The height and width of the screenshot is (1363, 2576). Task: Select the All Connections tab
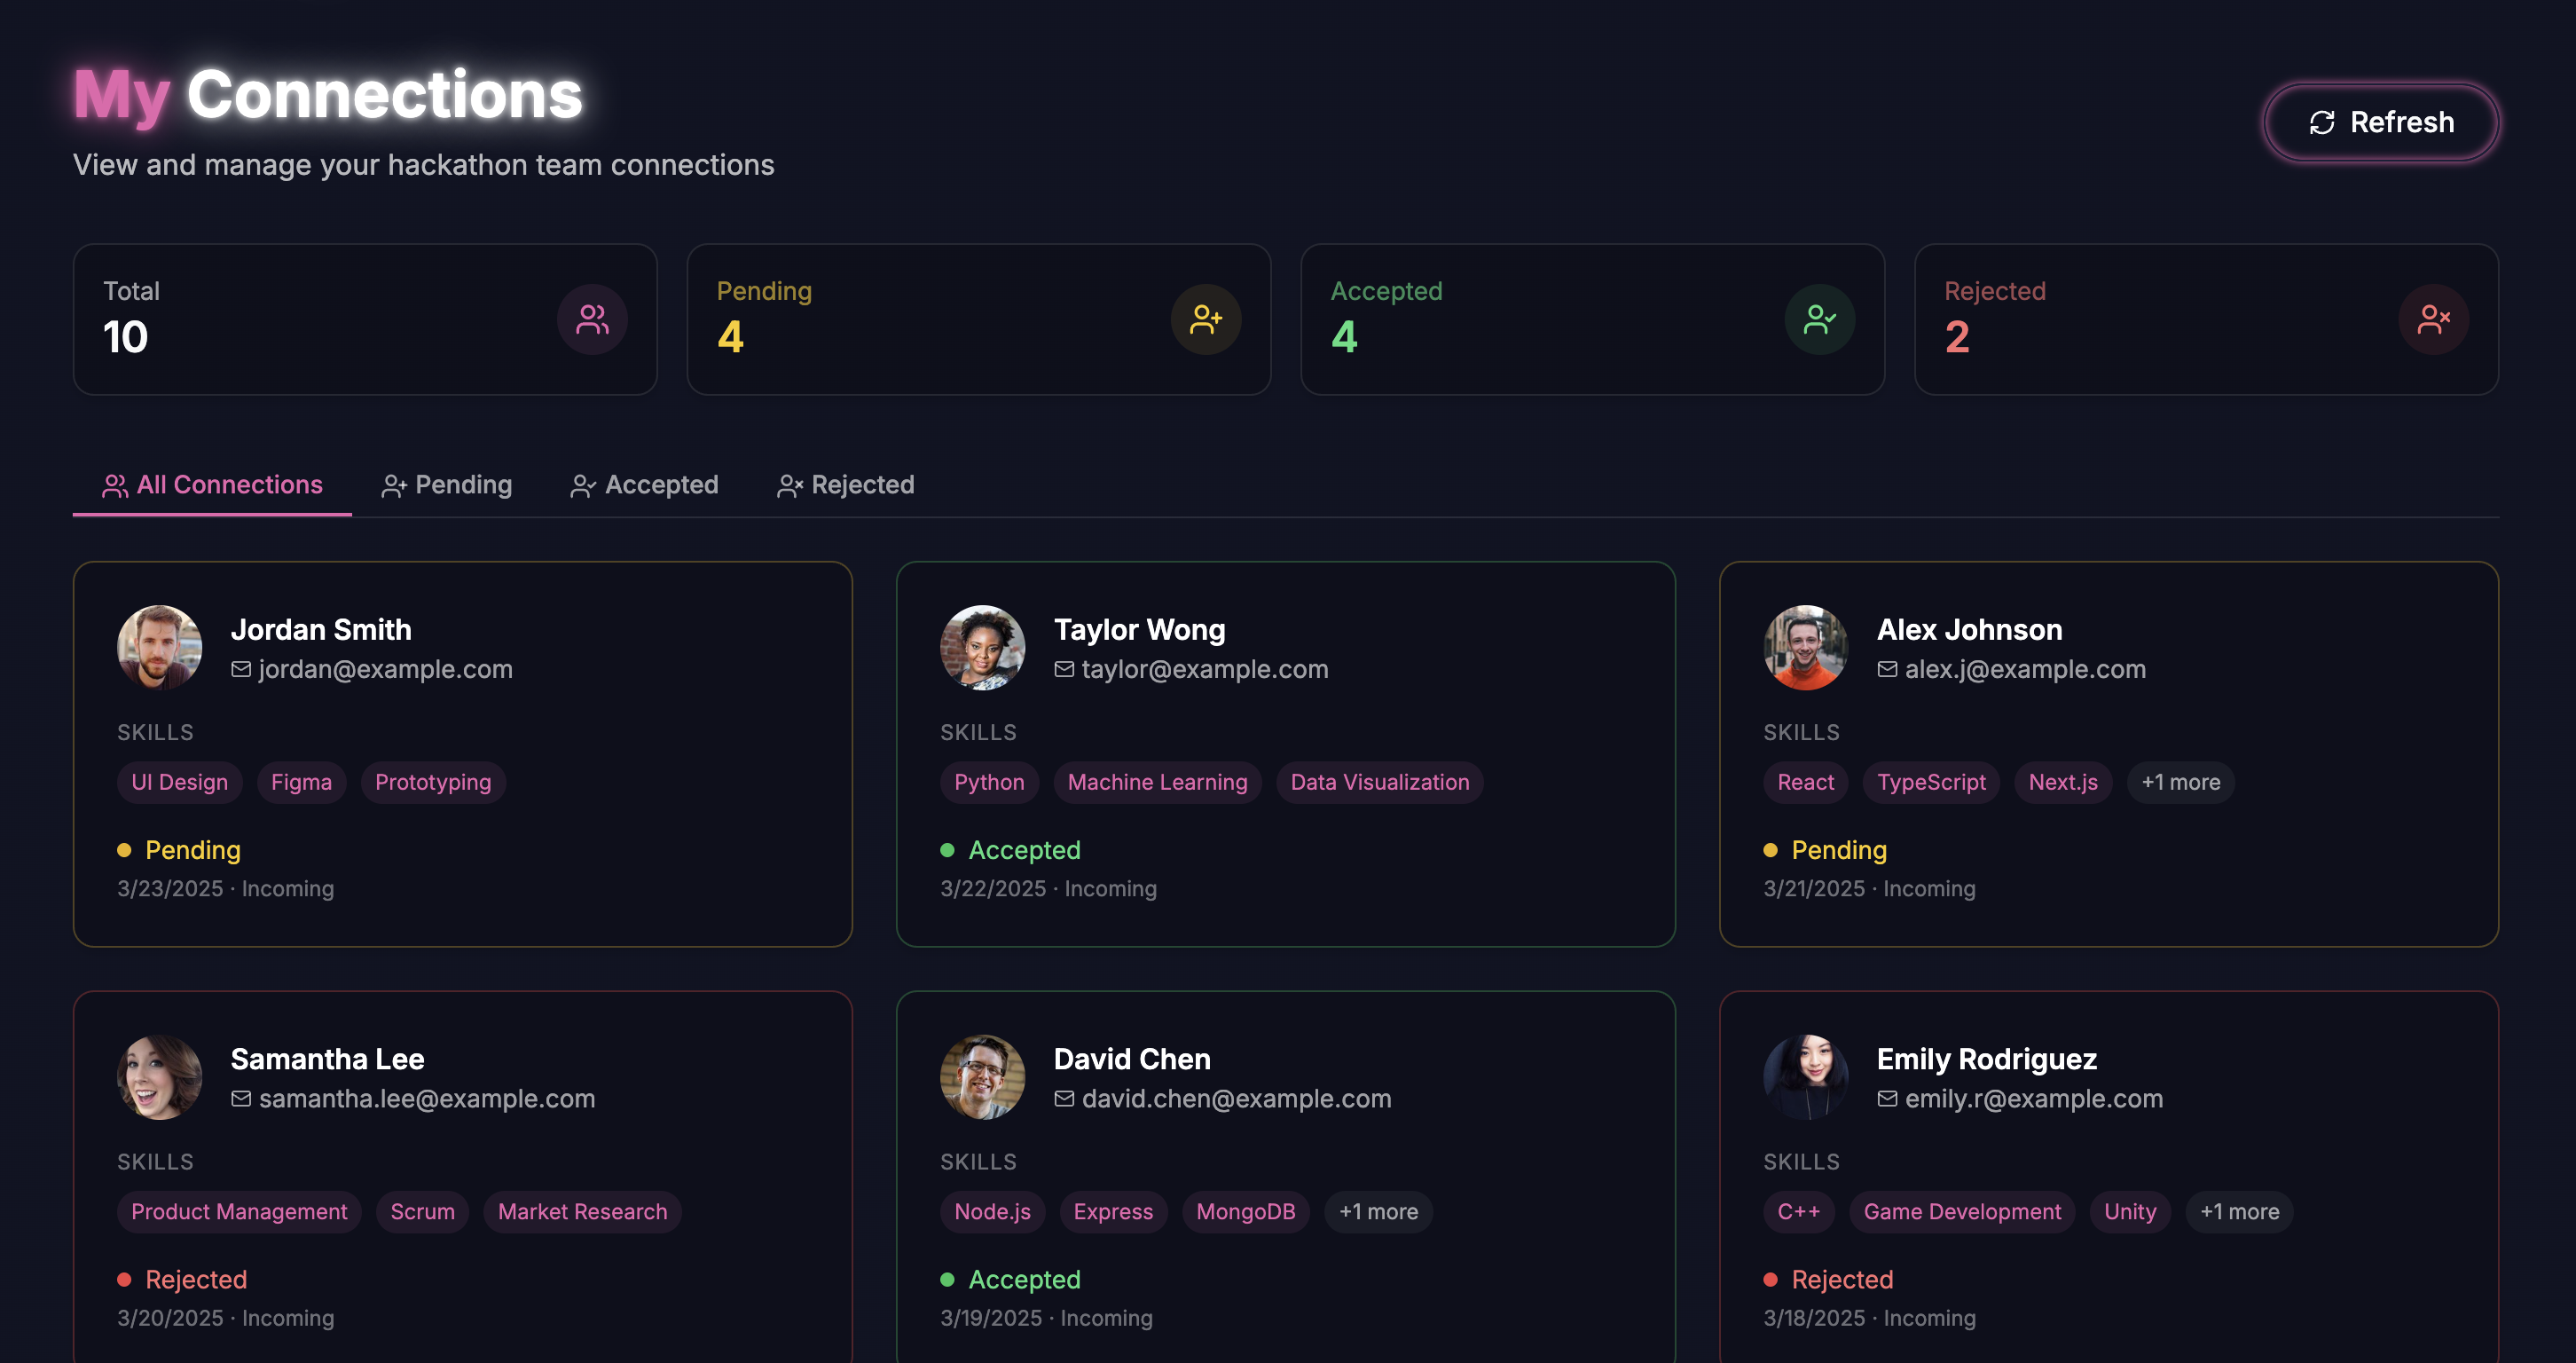click(212, 485)
